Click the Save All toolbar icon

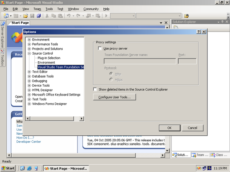coord(39,16)
